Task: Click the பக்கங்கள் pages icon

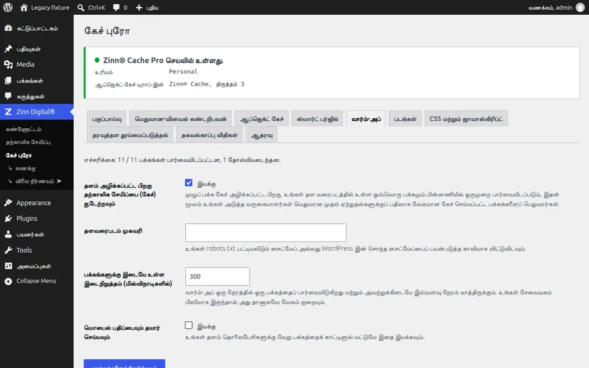Action: [8, 81]
